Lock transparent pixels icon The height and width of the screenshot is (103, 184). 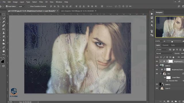tap(161, 57)
